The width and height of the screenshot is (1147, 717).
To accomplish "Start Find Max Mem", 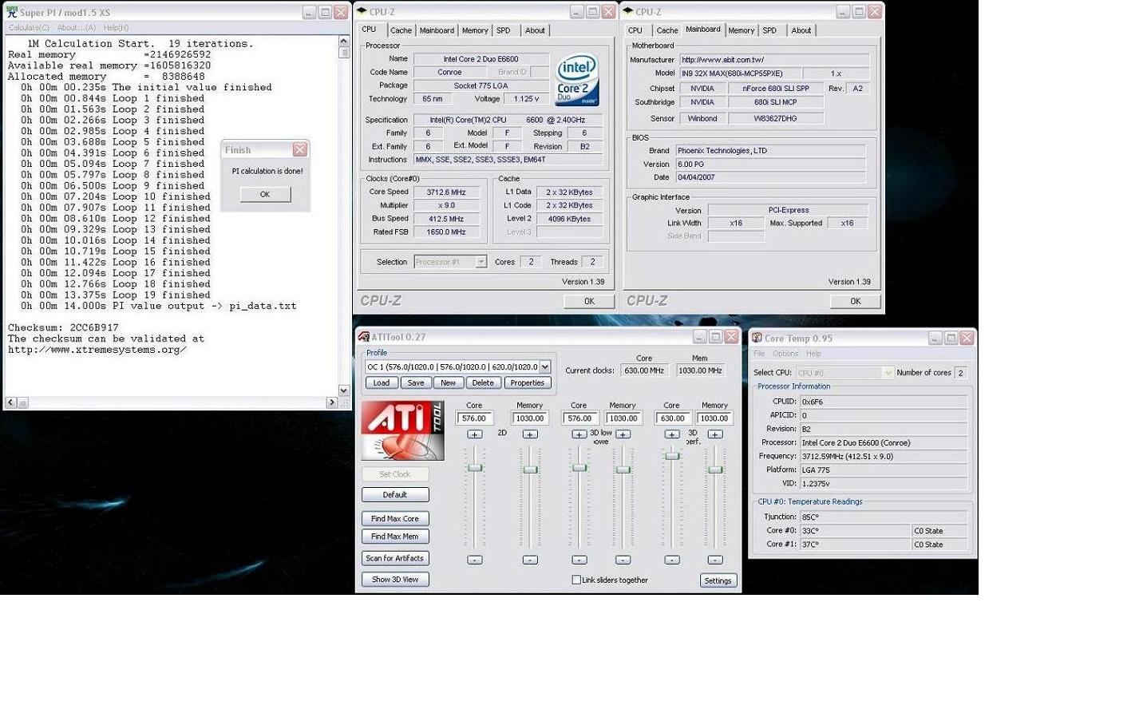I will 395,537.
